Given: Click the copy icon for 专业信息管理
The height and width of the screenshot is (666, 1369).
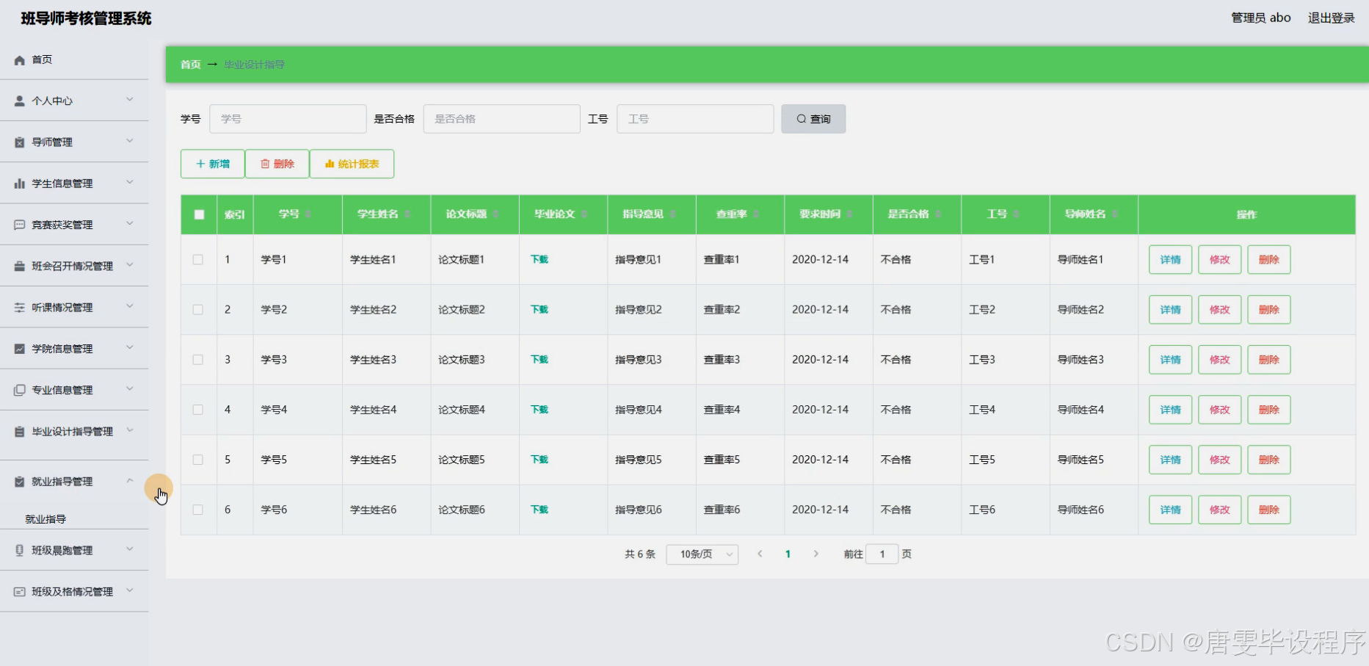Looking at the screenshot, I should point(20,390).
